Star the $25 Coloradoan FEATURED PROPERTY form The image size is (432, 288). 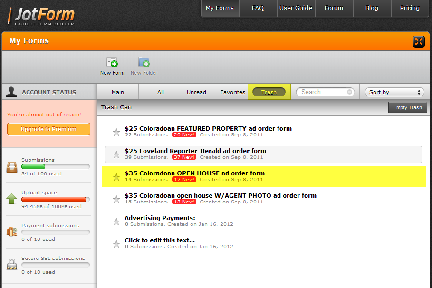116,132
